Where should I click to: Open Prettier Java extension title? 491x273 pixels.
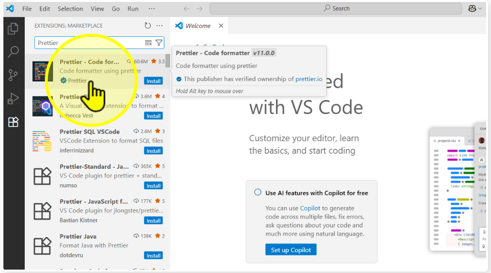[x=78, y=236]
